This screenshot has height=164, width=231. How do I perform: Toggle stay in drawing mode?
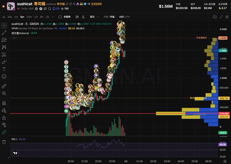pos(4,110)
